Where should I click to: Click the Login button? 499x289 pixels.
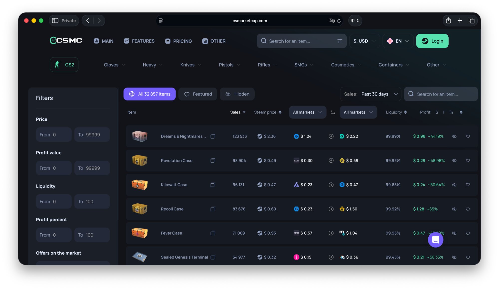(x=432, y=41)
